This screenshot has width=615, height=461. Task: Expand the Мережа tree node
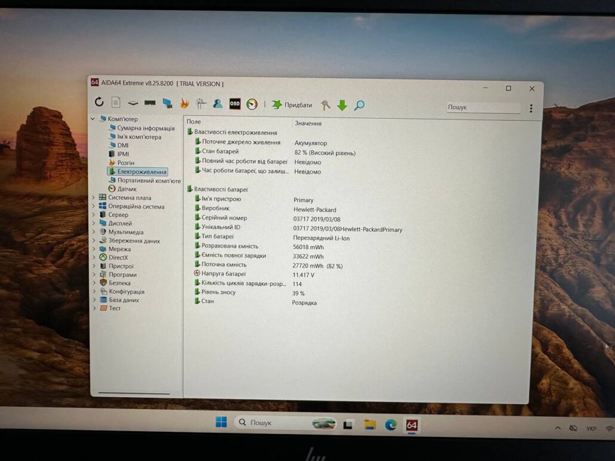(94, 249)
